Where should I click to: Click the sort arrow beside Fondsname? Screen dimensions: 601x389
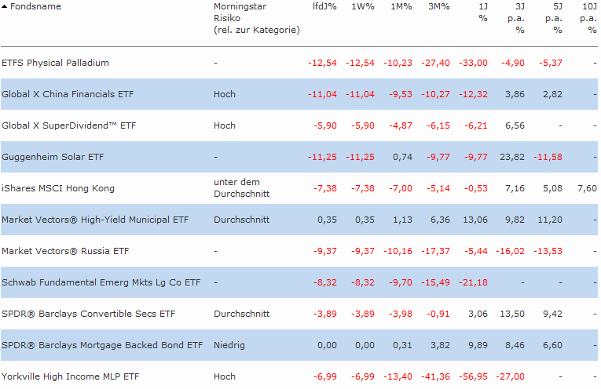5,6
